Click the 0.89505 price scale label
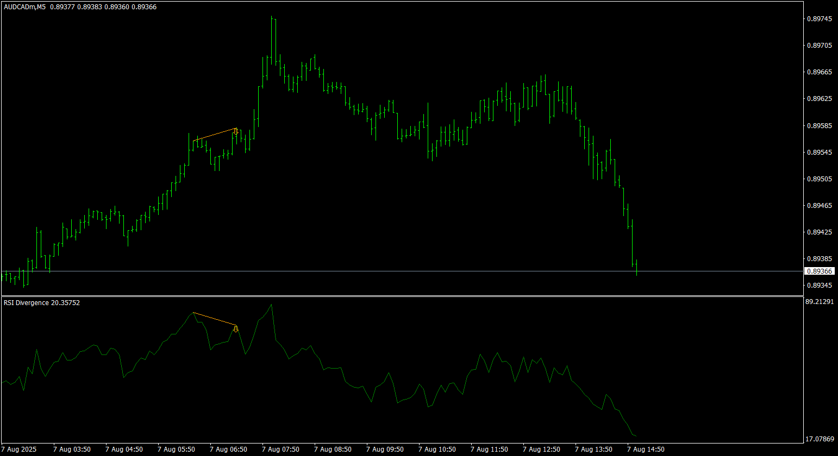This screenshot has width=838, height=456. [x=820, y=179]
